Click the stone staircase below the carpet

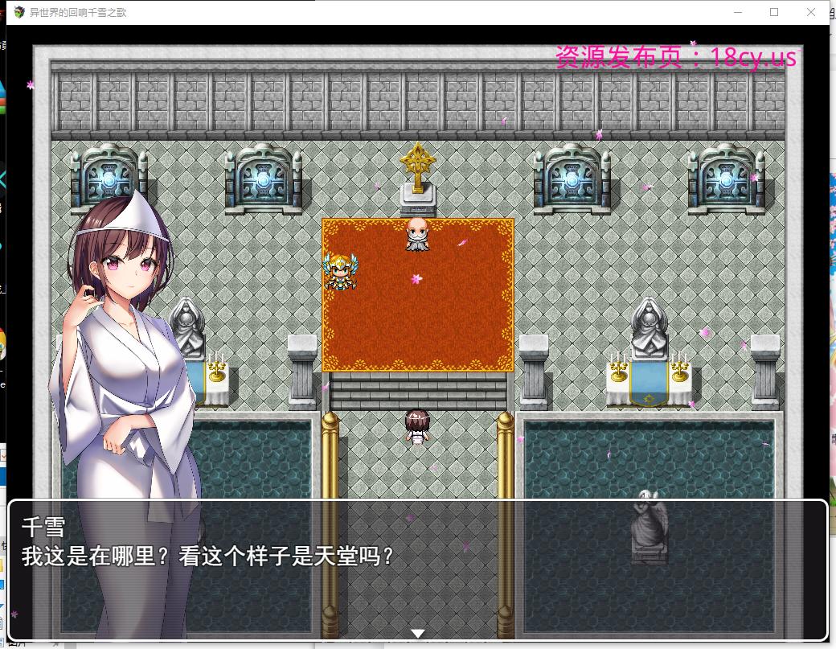click(x=418, y=391)
